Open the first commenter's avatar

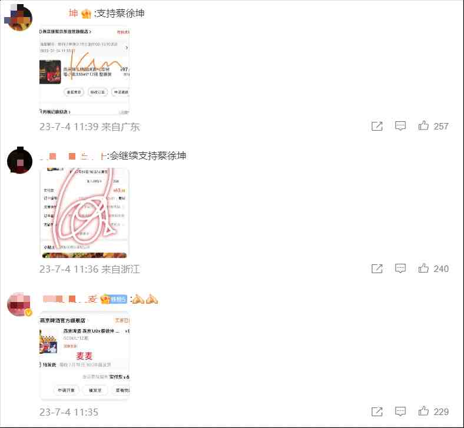coord(19,18)
